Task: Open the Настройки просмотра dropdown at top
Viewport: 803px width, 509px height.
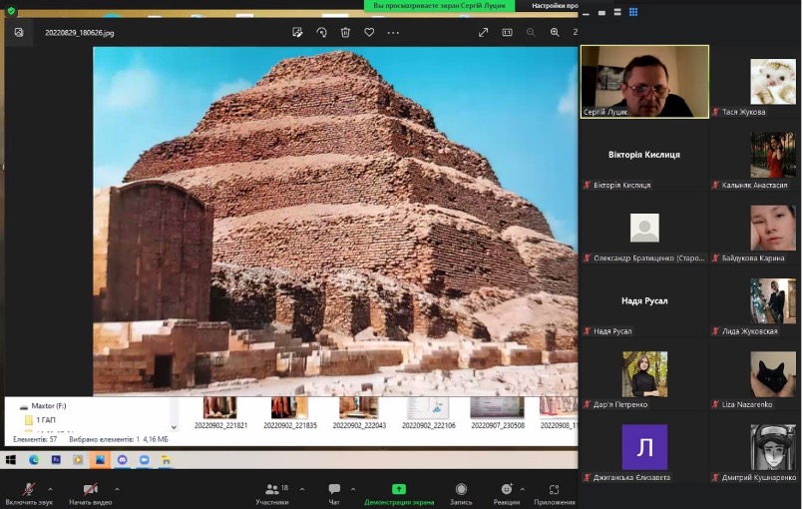Action: [554, 6]
